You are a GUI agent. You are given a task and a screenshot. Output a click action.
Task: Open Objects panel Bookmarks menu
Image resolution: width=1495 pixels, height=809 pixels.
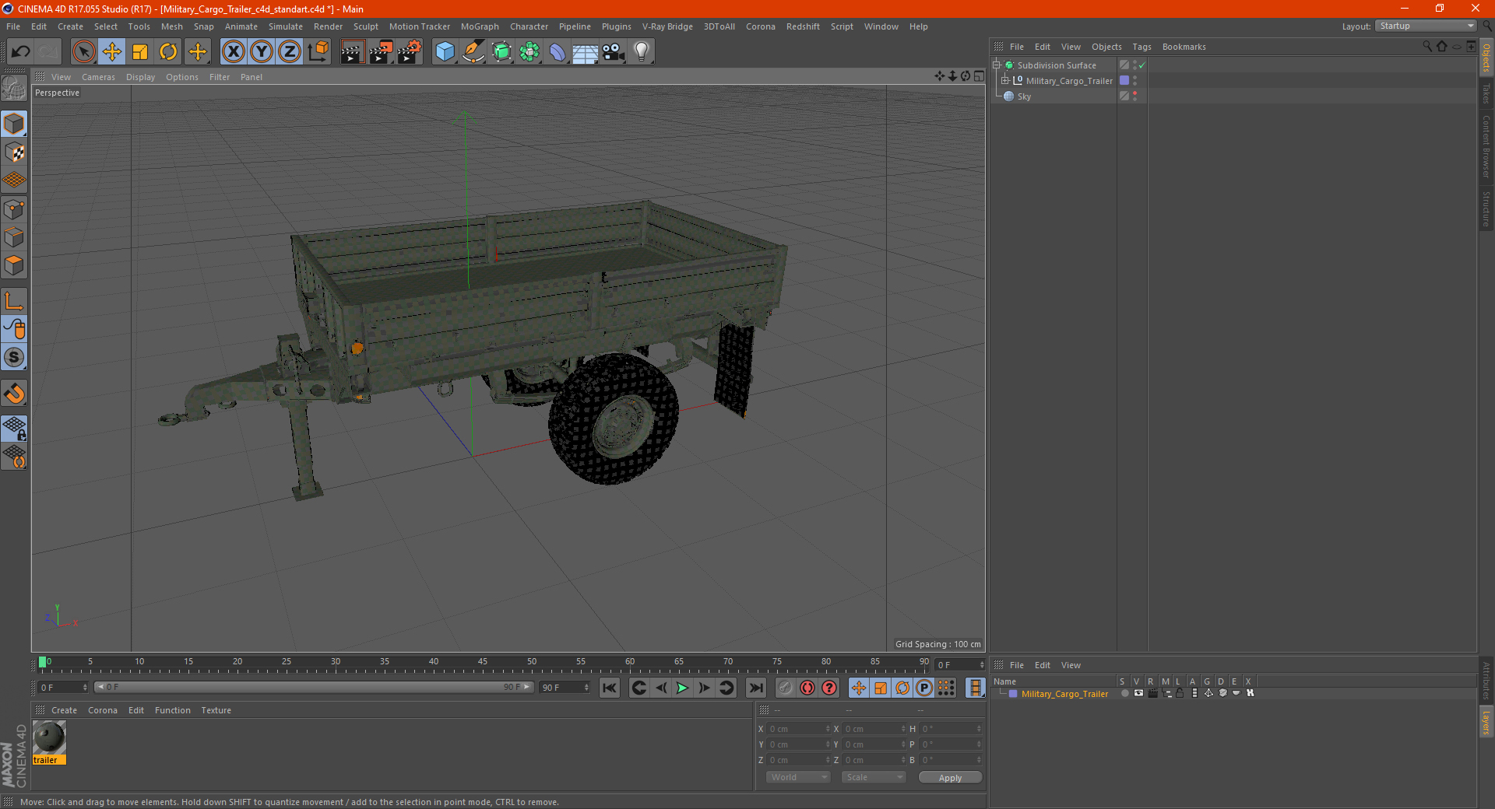1184,47
